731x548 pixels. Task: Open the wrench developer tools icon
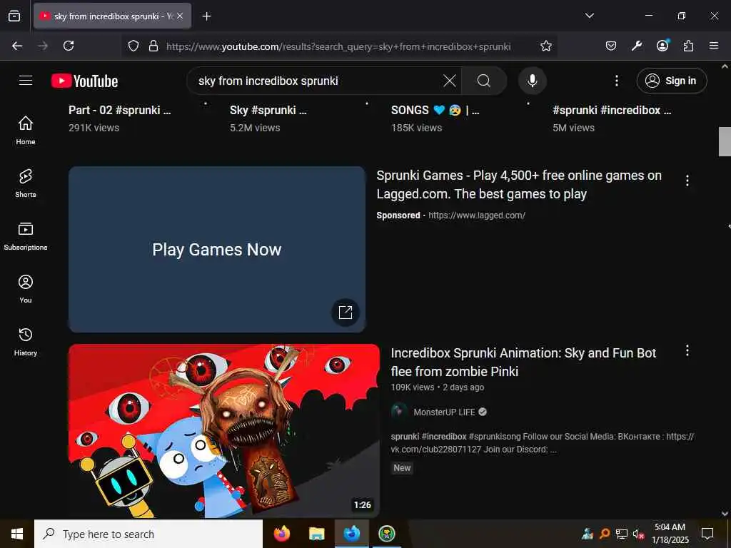tap(636, 46)
